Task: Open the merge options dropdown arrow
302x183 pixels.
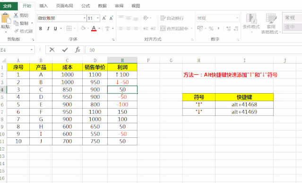Action: coord(191,29)
